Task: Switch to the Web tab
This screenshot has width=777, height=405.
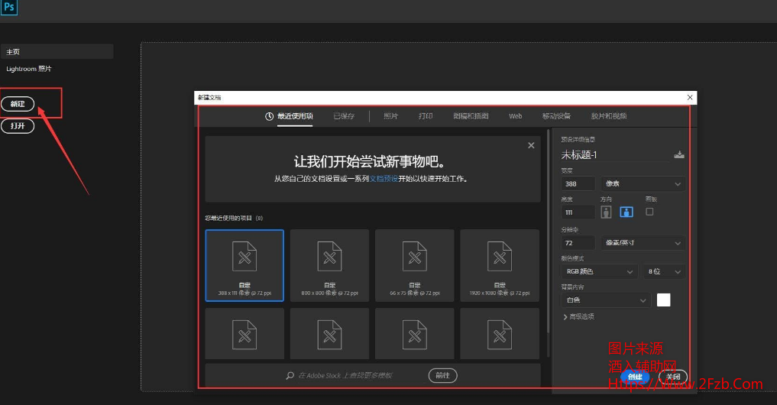Action: 515,116
